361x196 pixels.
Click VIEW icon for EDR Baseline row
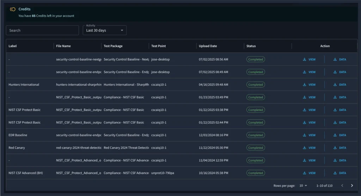[305, 135]
